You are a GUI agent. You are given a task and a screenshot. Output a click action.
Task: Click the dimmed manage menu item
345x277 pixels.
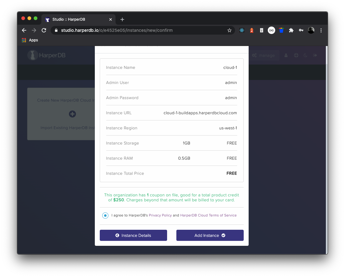click(263, 56)
